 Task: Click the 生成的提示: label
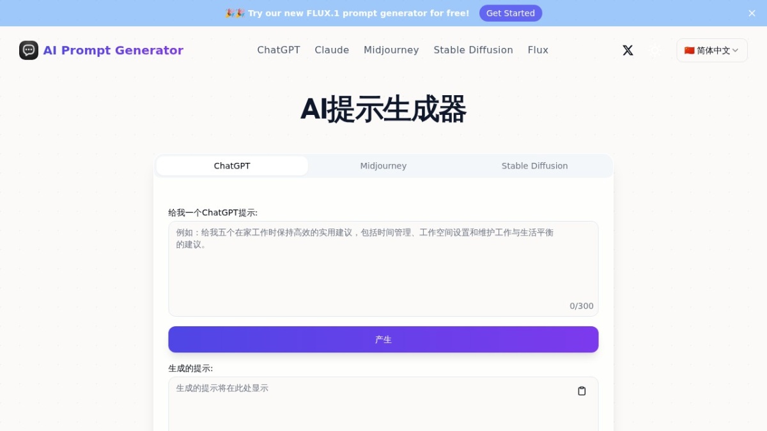click(x=190, y=368)
